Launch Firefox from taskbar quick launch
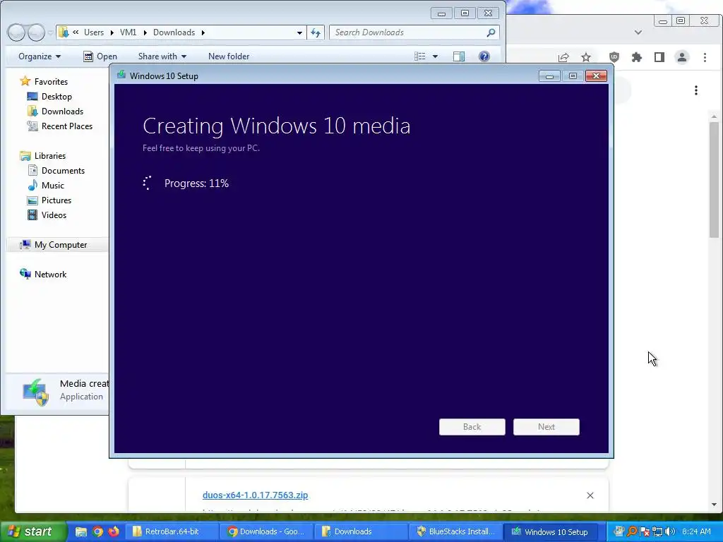The height and width of the screenshot is (542, 723). (114, 531)
